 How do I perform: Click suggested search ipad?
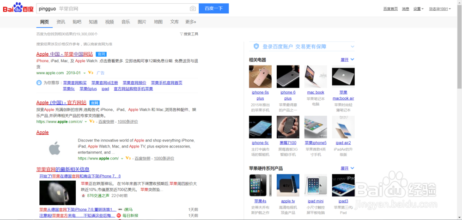tap(105, 89)
